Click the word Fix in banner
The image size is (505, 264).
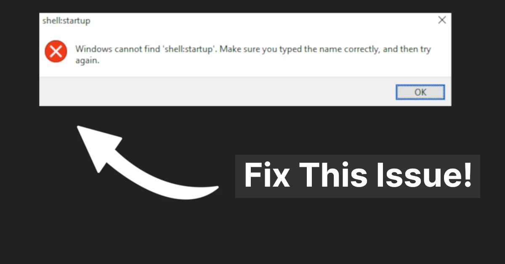point(267,176)
